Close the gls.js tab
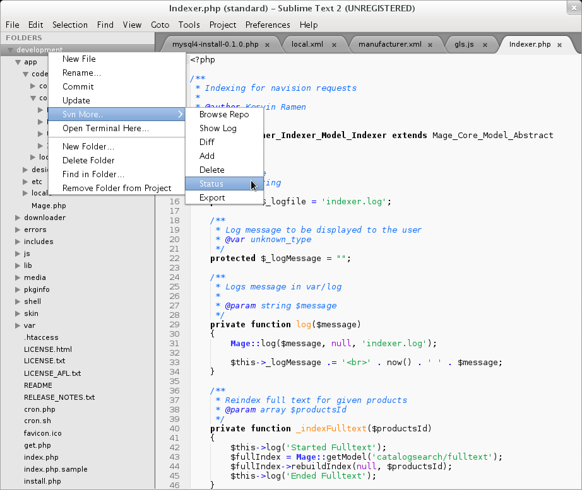Screen dimensions: 582x490 coord(485,45)
